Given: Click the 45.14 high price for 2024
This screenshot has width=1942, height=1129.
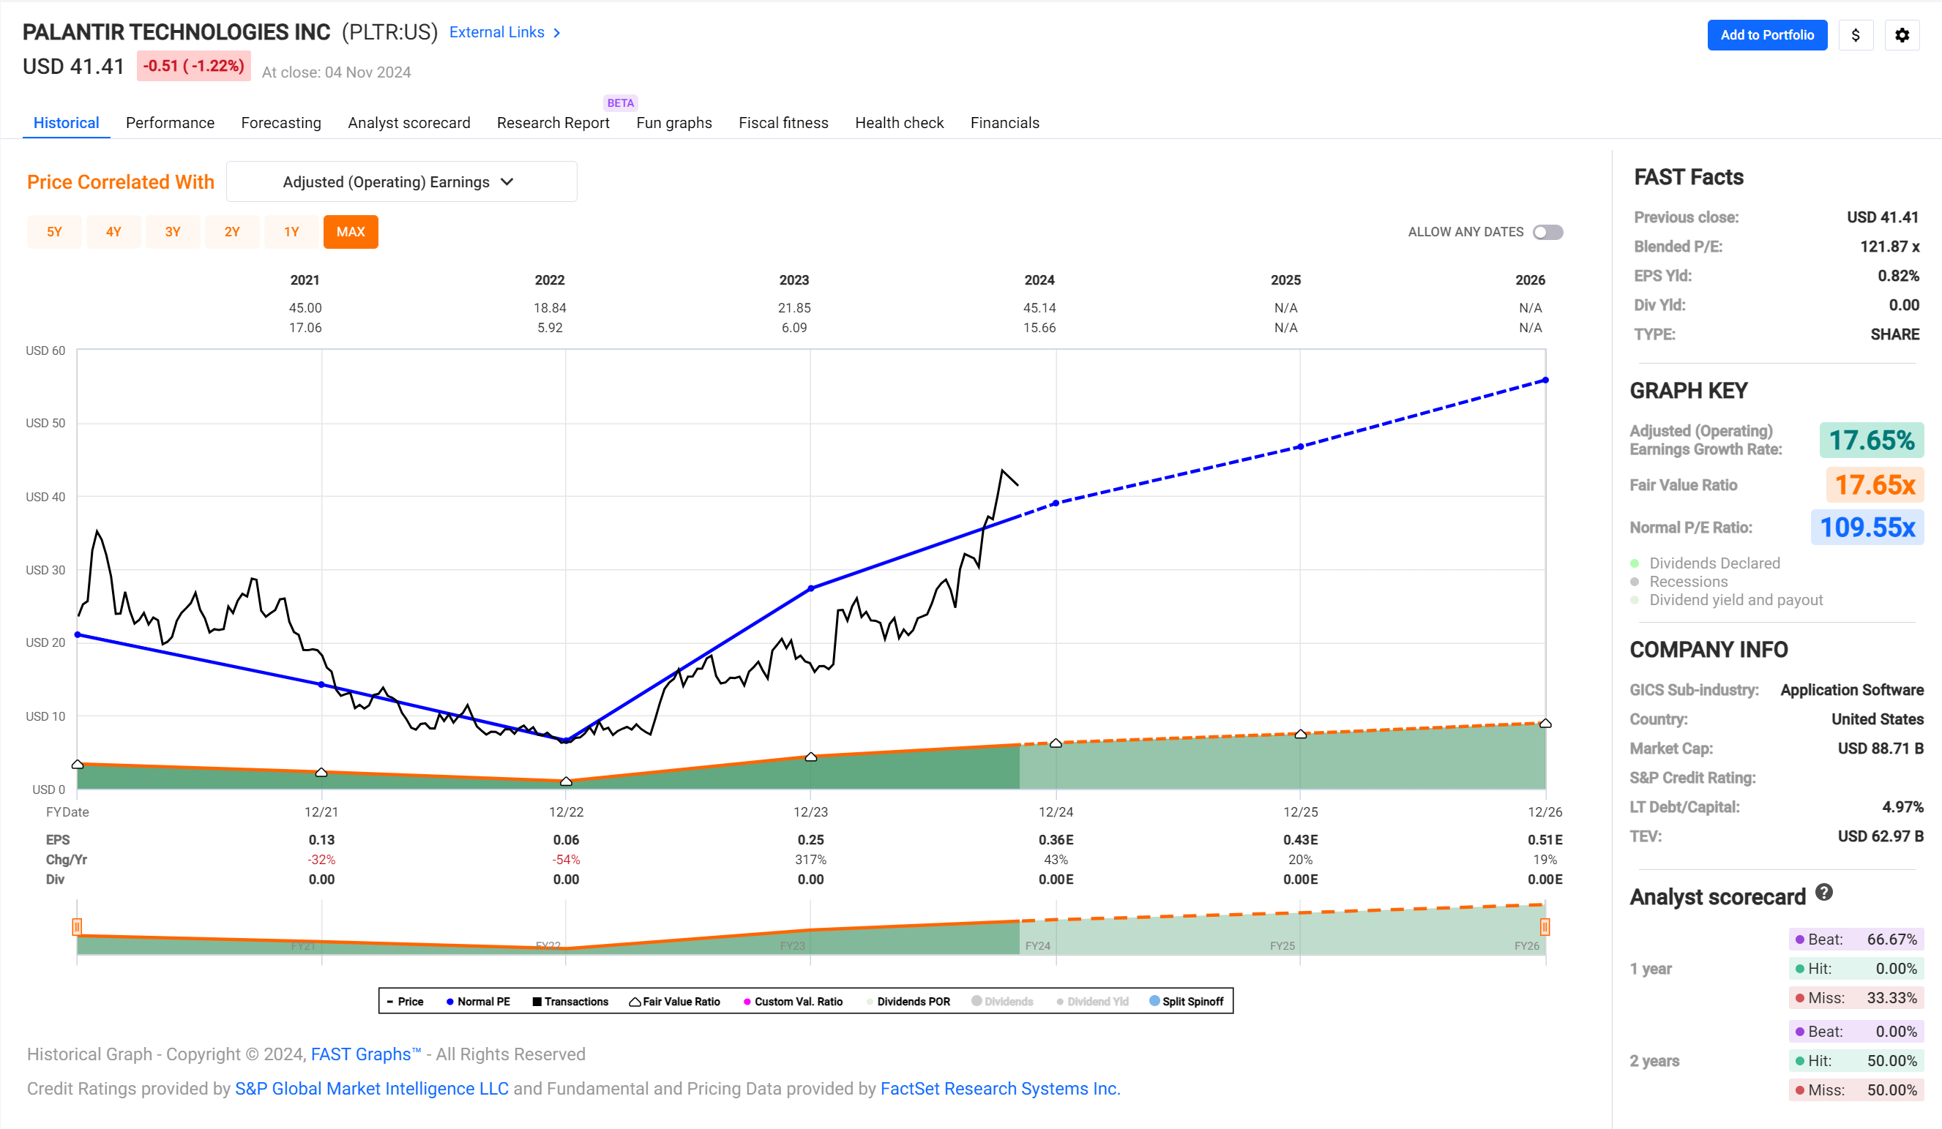Looking at the screenshot, I should click(x=1039, y=307).
